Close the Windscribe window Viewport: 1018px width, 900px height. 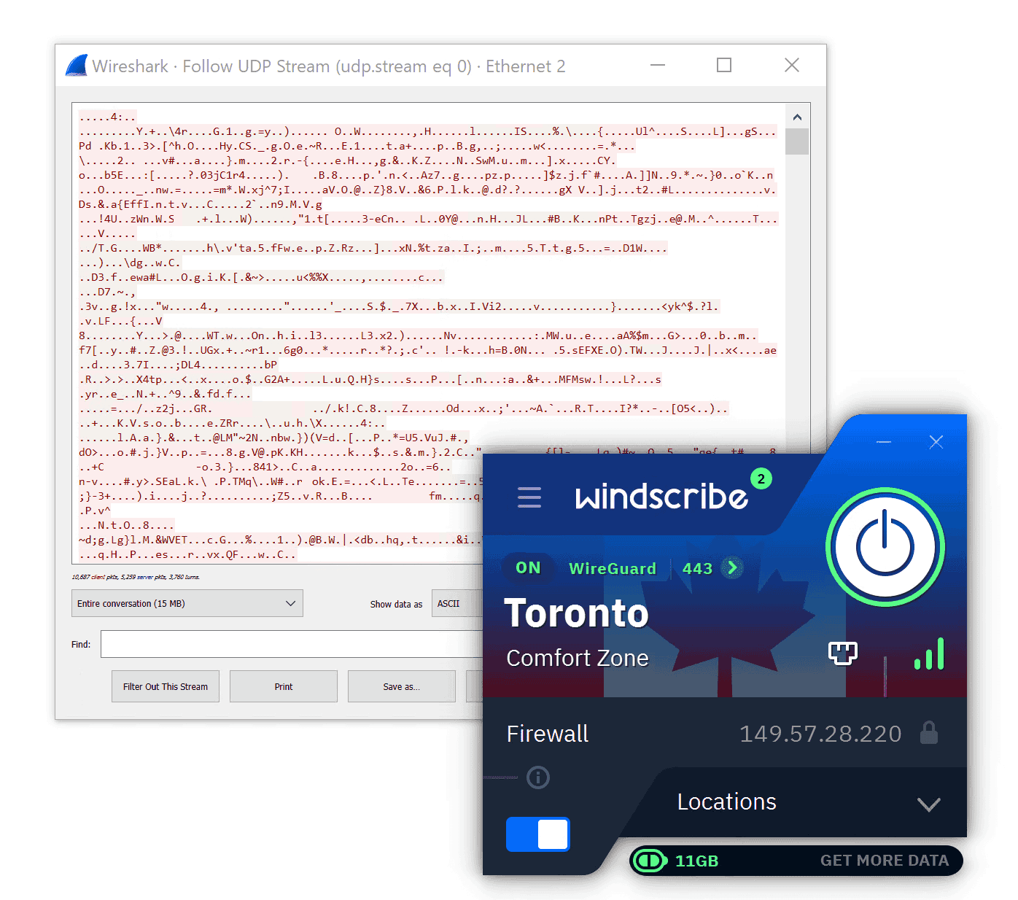coord(936,442)
